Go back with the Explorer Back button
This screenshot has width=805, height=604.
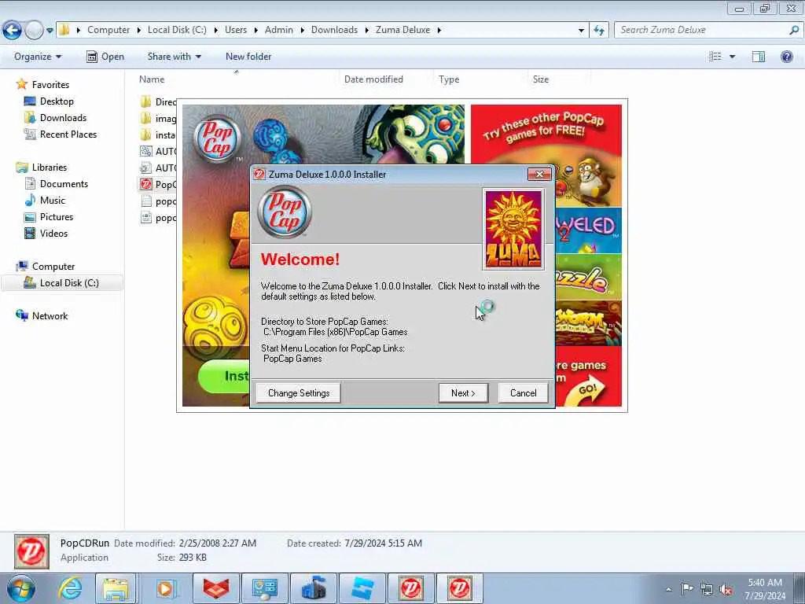point(13,30)
